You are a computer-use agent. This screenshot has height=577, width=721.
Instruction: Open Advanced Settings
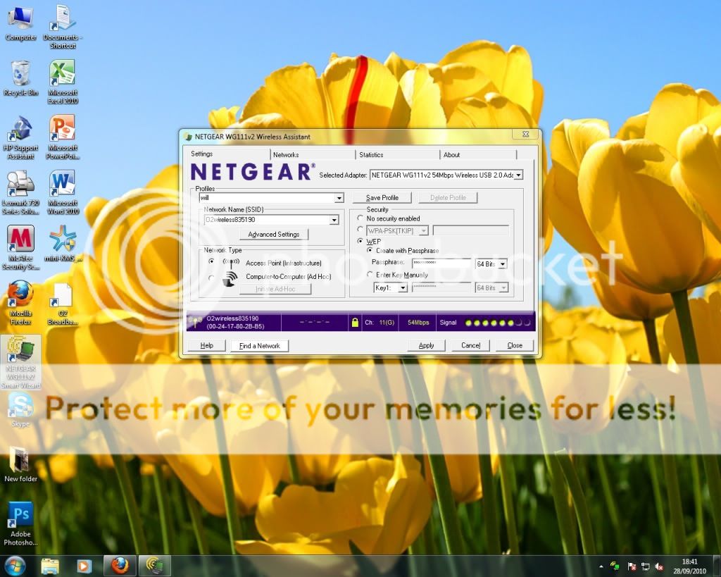click(x=274, y=234)
